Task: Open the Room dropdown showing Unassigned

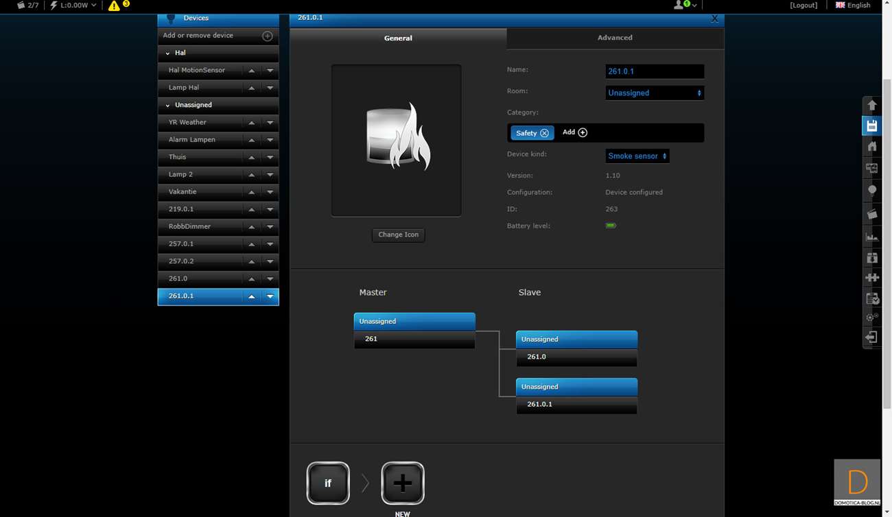Action: coord(654,93)
